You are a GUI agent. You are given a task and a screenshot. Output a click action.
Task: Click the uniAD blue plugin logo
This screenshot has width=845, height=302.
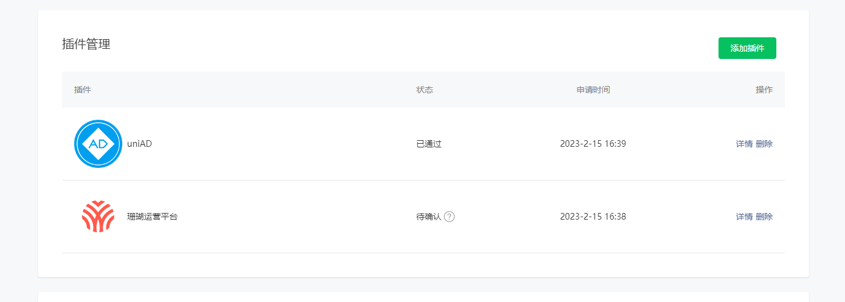point(98,144)
